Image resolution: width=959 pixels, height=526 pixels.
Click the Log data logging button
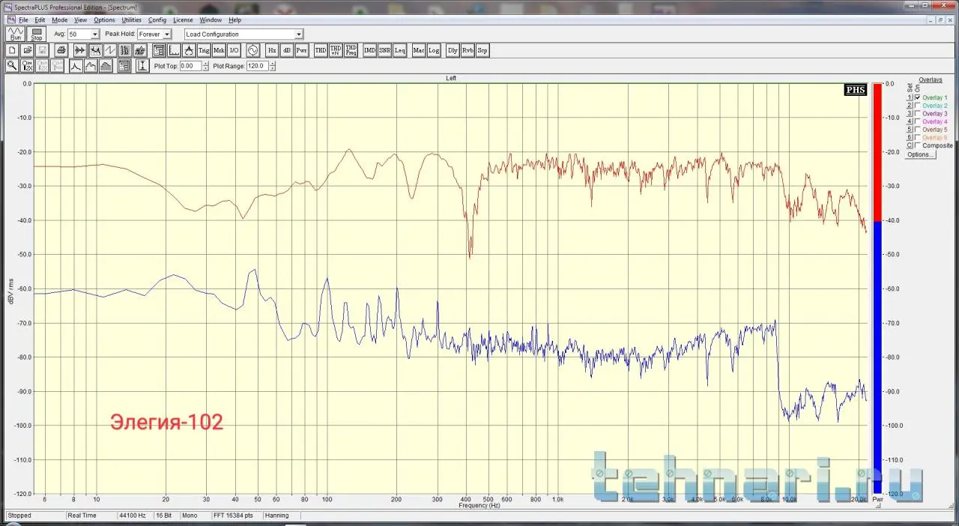(434, 50)
